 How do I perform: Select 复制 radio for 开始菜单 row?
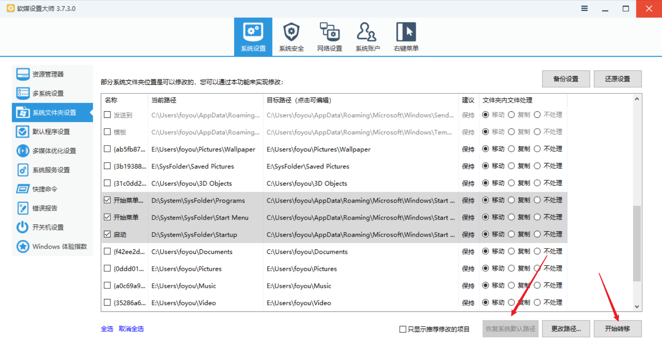tap(511, 217)
